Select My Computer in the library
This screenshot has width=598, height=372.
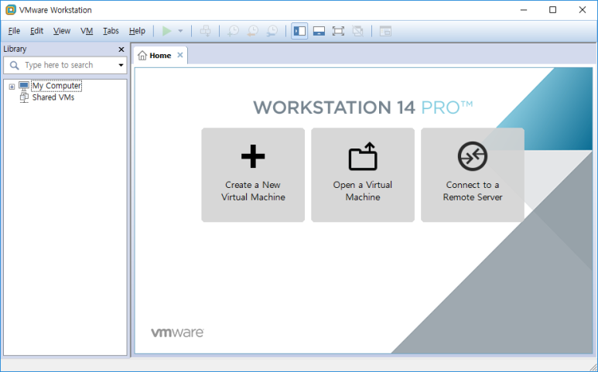[56, 86]
